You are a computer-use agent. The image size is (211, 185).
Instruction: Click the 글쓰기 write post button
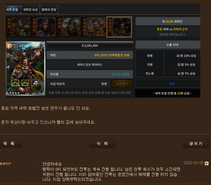195,143
